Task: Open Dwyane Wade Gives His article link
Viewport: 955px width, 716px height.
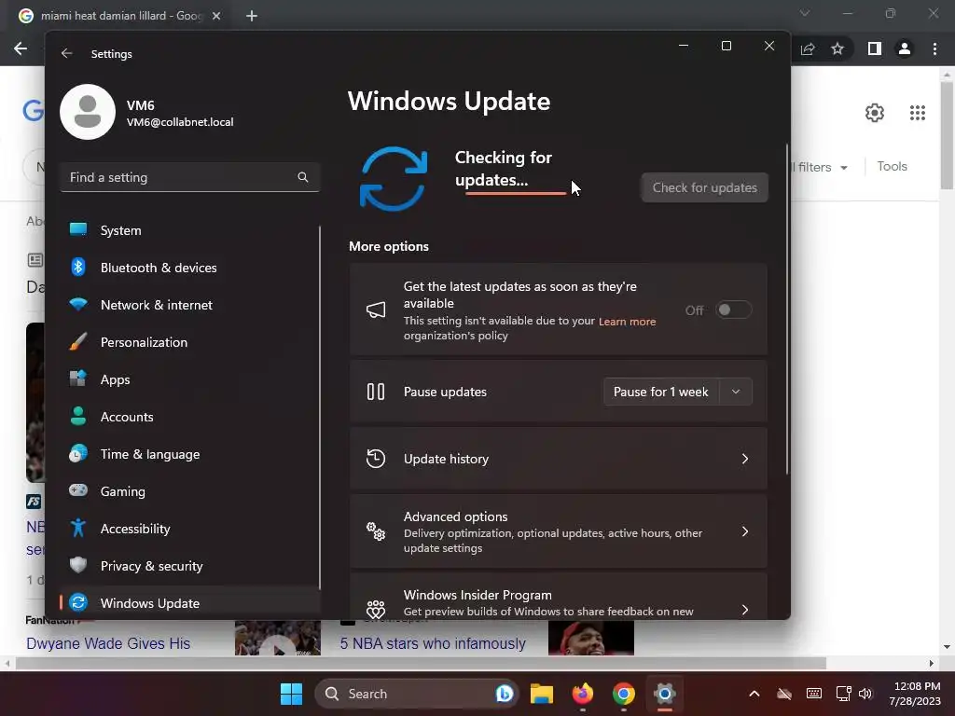Action: click(108, 643)
